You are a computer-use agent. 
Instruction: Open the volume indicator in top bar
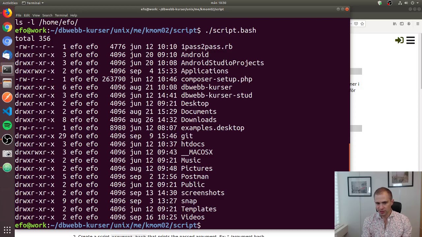pyautogui.click(x=406, y=3)
